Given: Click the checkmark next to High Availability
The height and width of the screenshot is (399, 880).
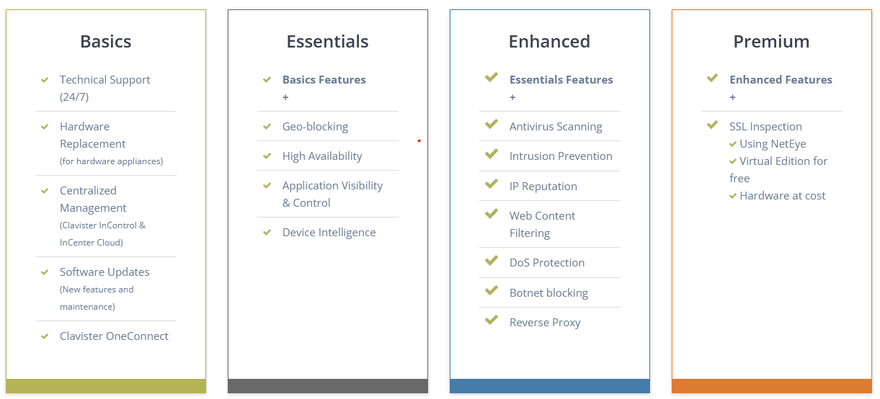Looking at the screenshot, I should 267,156.
